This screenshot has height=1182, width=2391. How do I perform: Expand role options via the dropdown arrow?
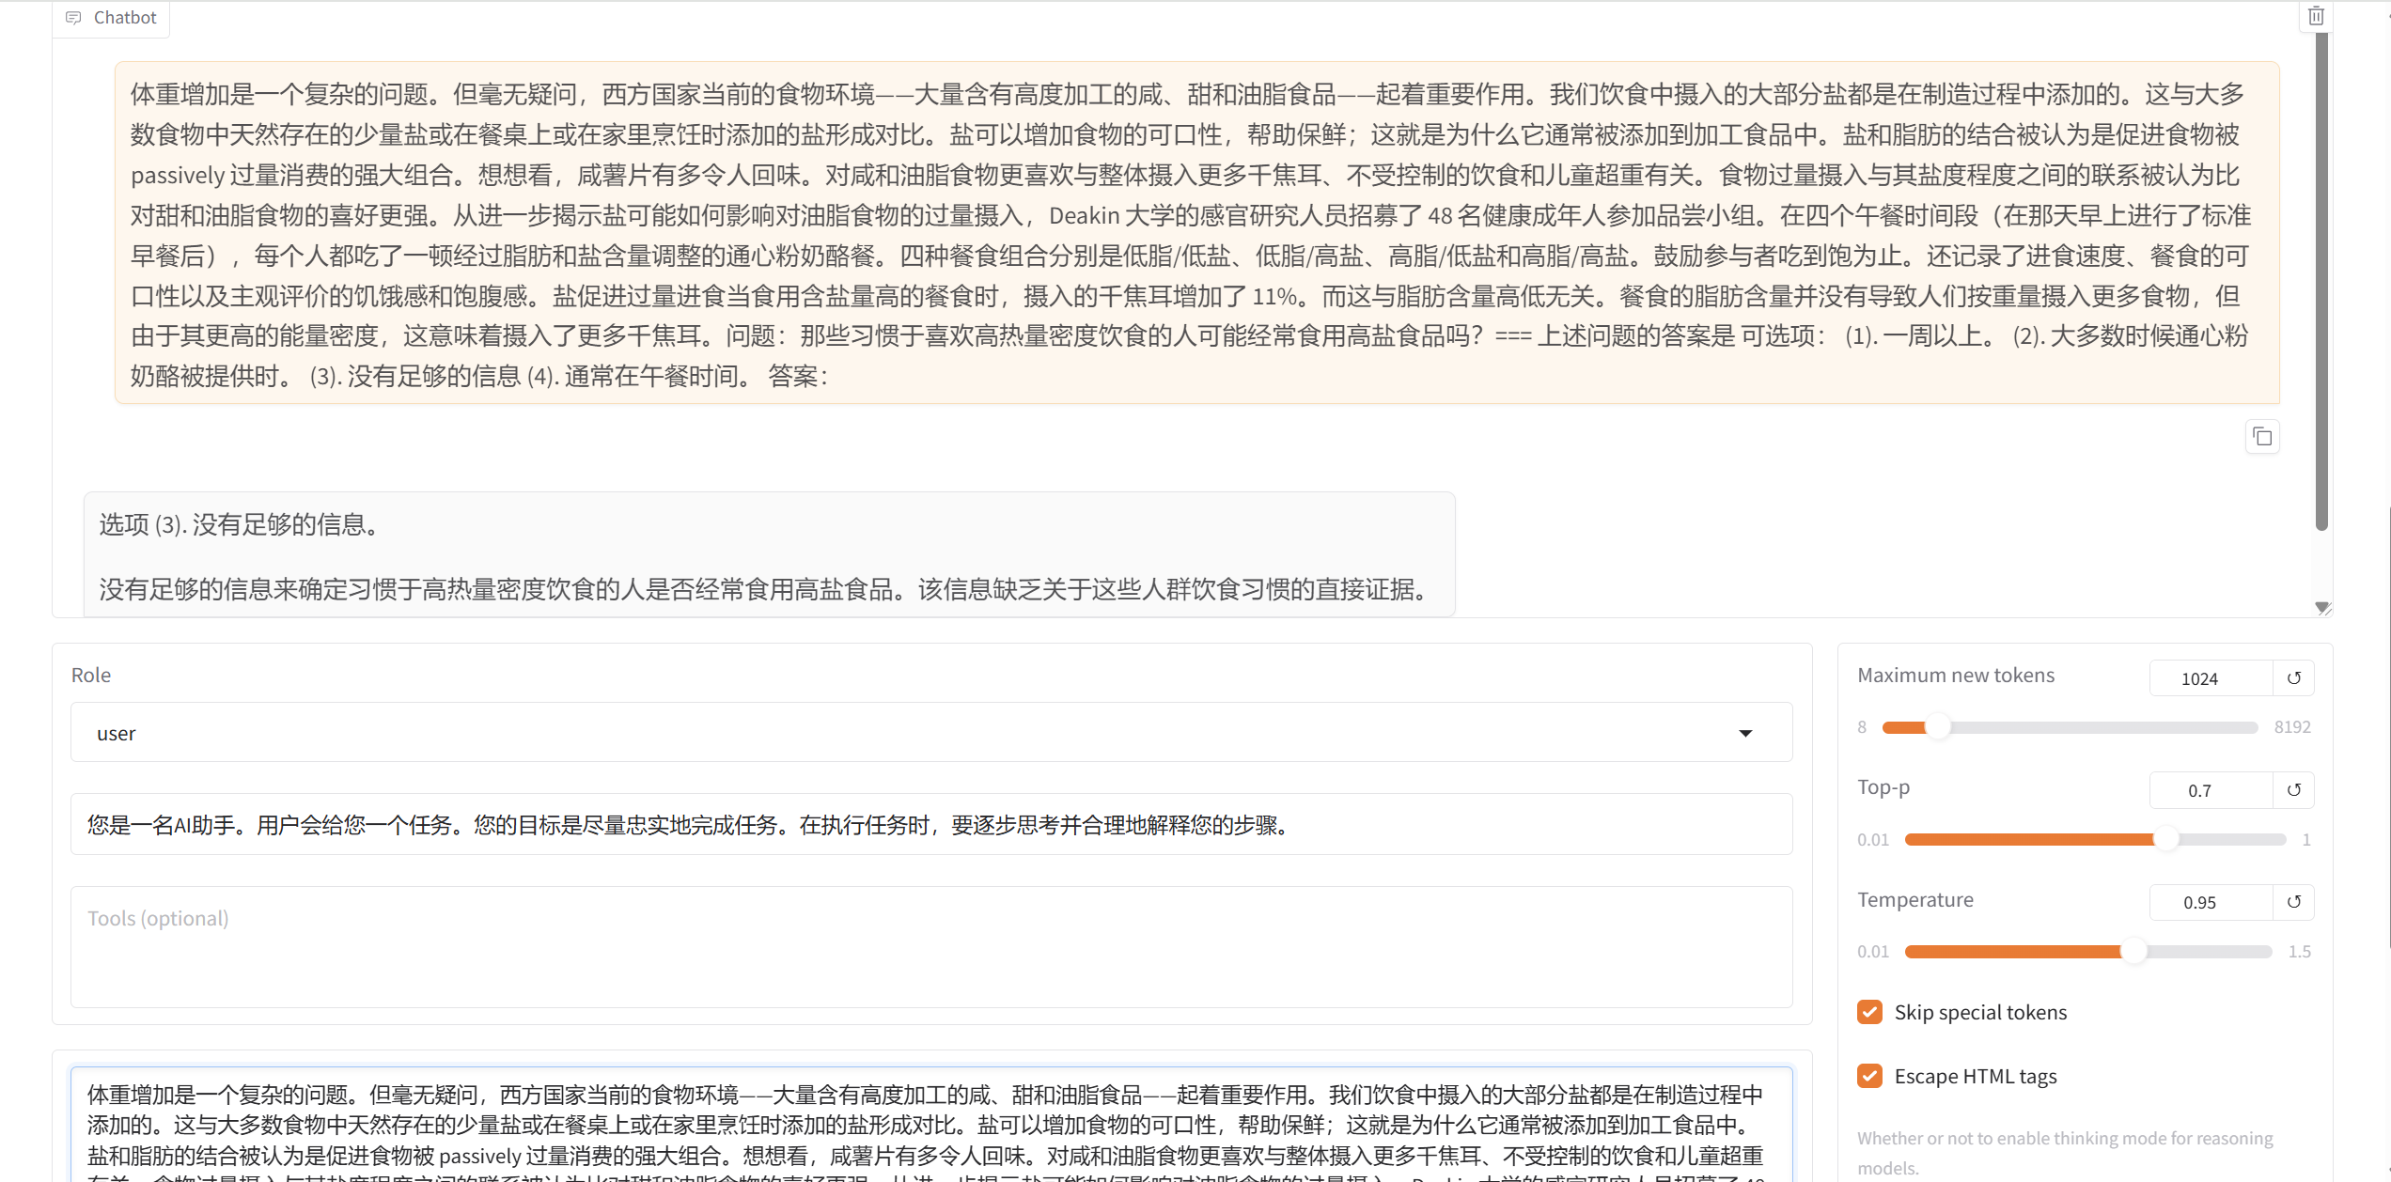1746,732
